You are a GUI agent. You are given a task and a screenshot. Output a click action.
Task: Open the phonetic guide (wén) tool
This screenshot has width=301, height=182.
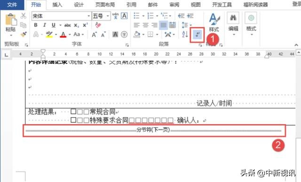click(x=115, y=16)
